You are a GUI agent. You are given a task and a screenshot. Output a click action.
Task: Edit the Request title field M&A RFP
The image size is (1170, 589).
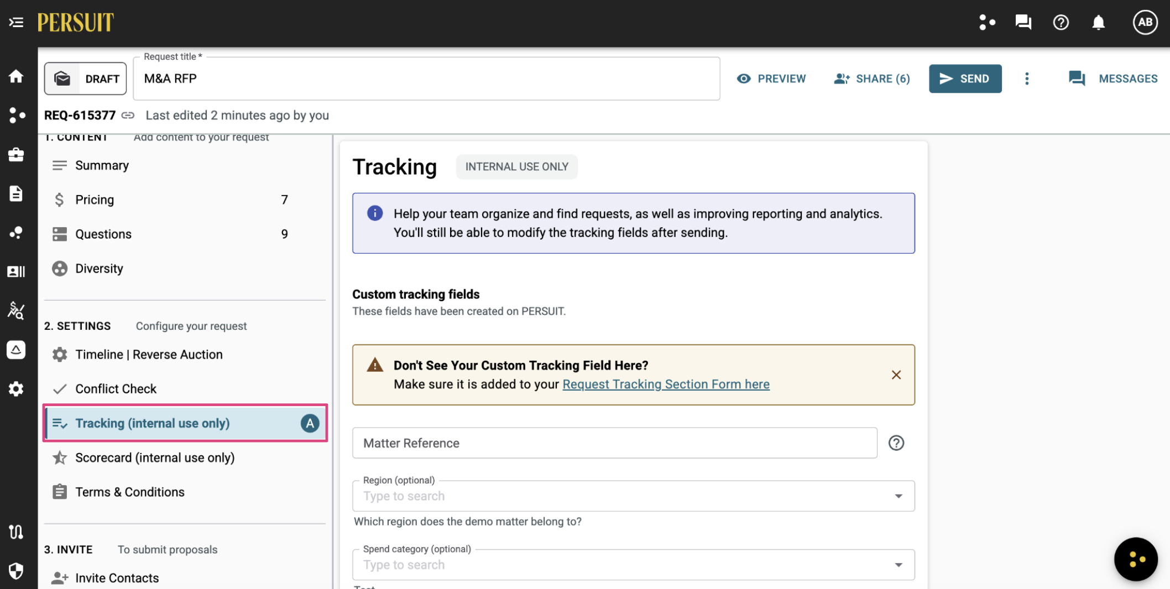426,78
